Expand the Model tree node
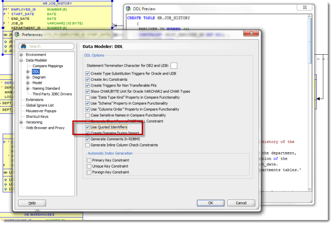The image size is (333, 225). [27, 83]
